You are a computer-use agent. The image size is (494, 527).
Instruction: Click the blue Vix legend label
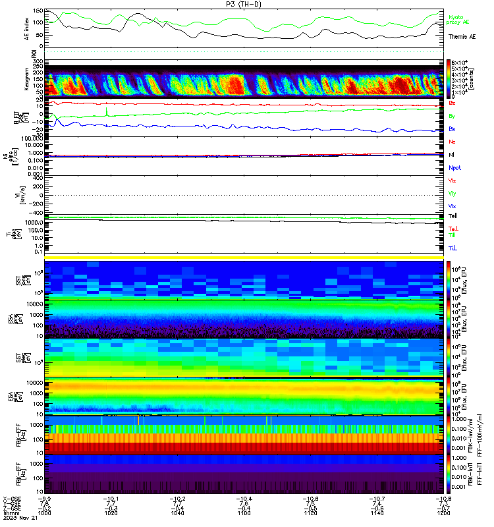click(x=452, y=206)
